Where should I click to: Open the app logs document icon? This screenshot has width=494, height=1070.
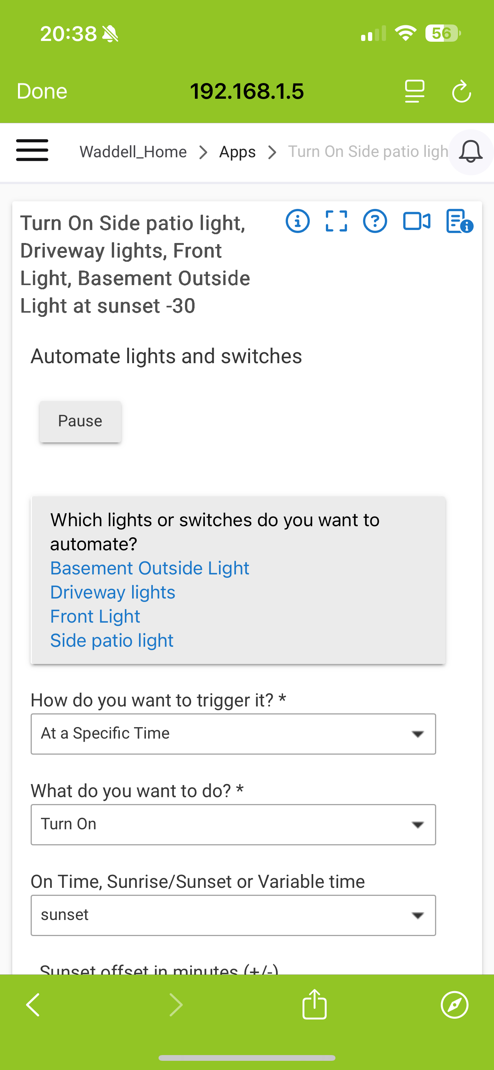click(459, 221)
